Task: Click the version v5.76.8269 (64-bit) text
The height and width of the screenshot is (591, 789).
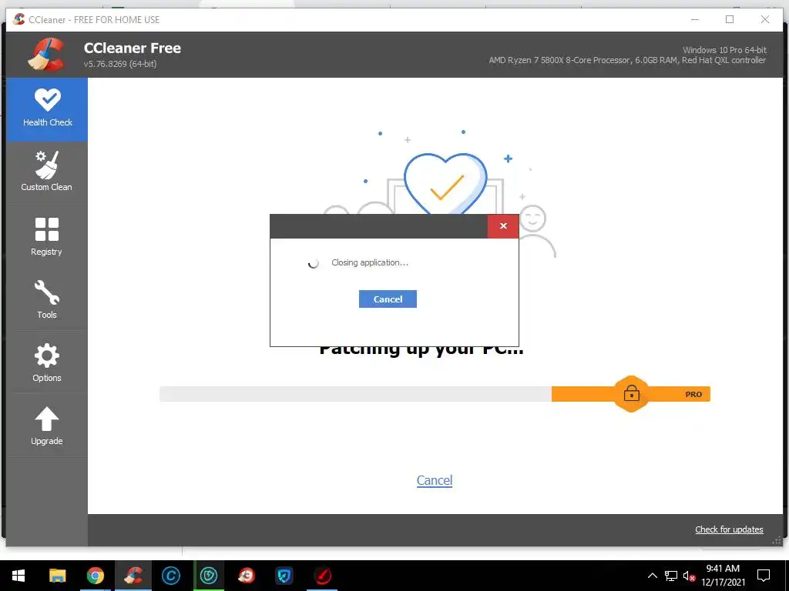Action: point(120,65)
